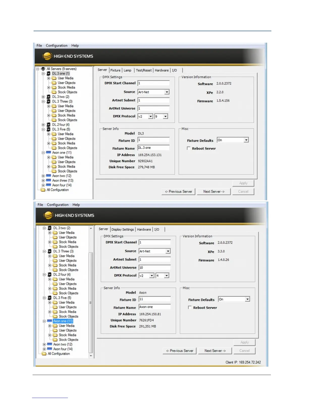309x400 pixels.
Task: Click the server tree vertical scrollbar in lower window
Action: pyautogui.click(x=91, y=303)
